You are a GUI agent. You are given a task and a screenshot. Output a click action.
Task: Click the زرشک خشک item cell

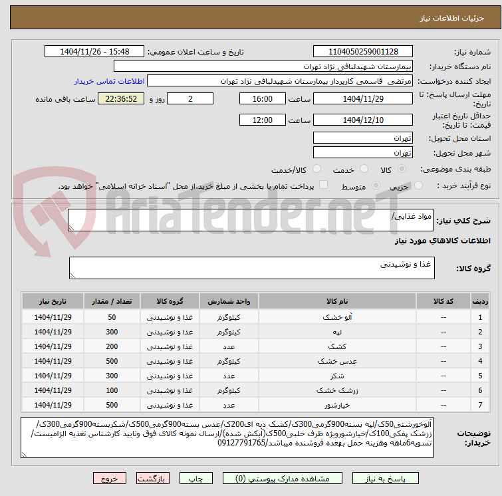(x=337, y=390)
